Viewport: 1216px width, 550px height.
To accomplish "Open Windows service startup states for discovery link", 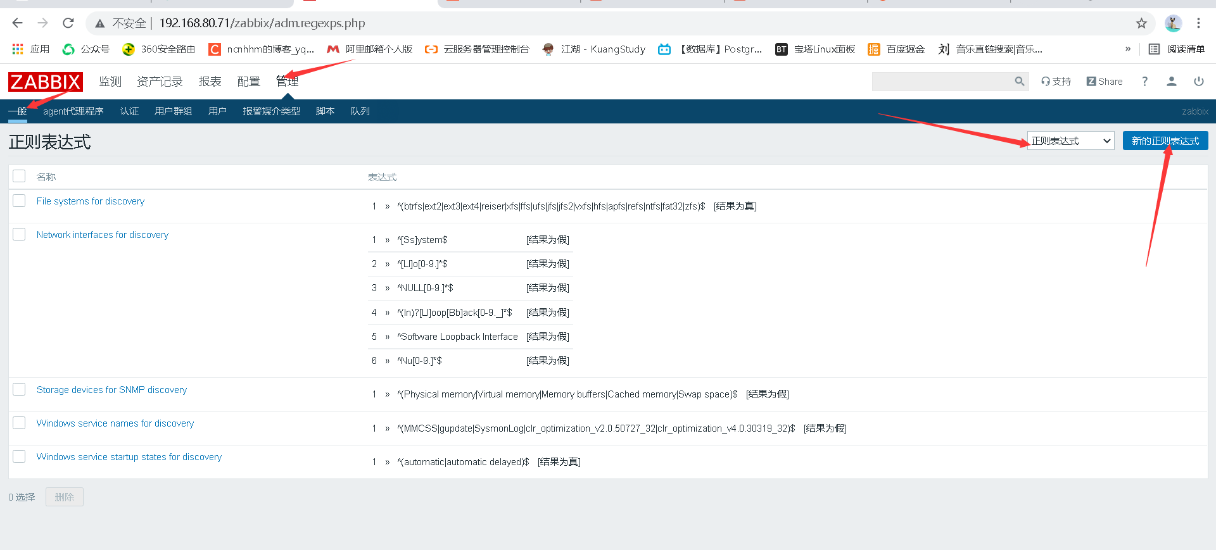I will [x=129, y=457].
